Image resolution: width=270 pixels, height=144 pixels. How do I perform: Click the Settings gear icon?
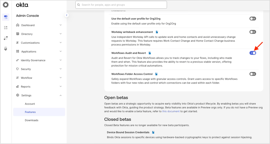click(18, 95)
